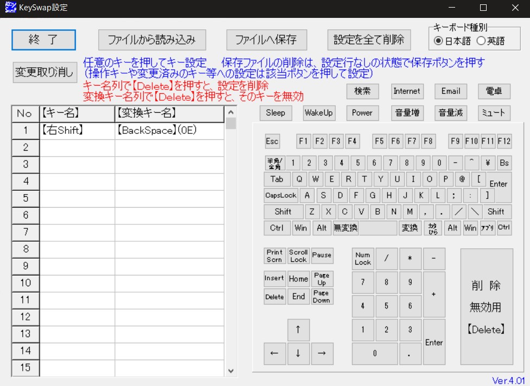Click the 【変換キー名】 column header
Viewport: 530px width, 386px height.
(169, 113)
